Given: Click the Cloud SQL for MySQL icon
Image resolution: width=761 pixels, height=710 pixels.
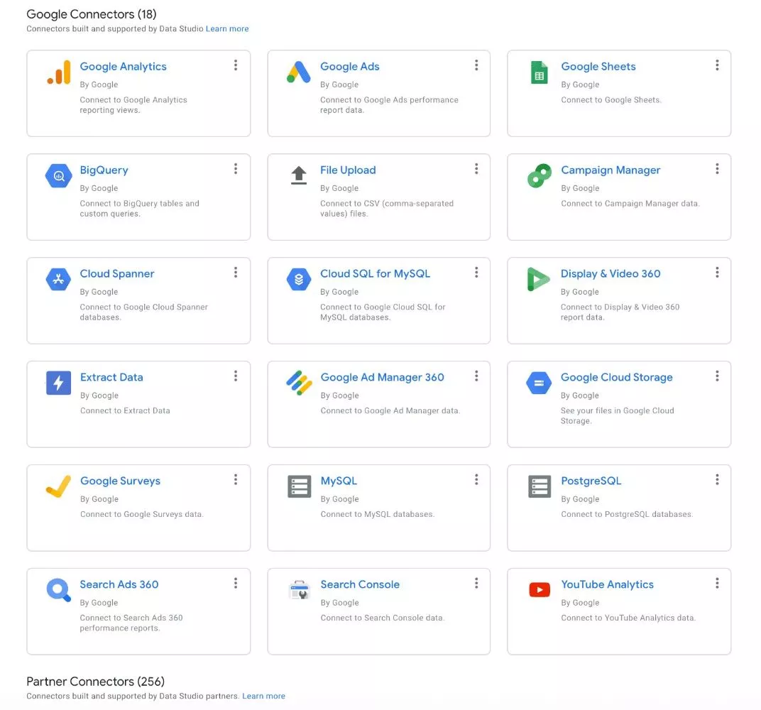Looking at the screenshot, I should coord(299,279).
